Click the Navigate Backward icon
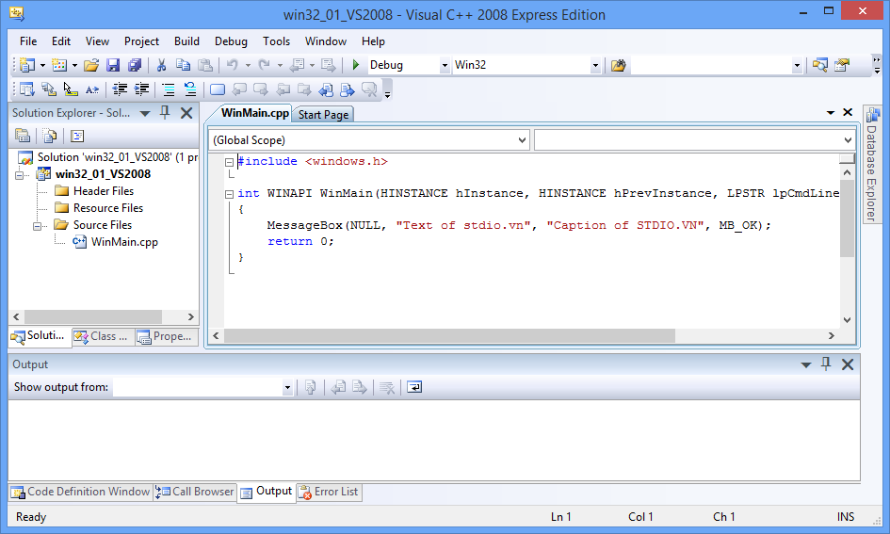Viewport: 890px width, 534px height. pyautogui.click(x=297, y=65)
